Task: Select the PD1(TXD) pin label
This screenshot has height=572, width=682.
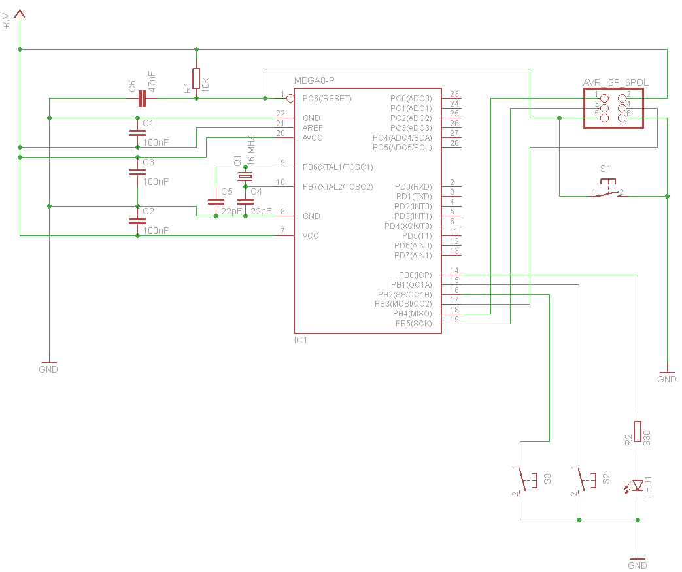Action: pyautogui.click(x=414, y=197)
